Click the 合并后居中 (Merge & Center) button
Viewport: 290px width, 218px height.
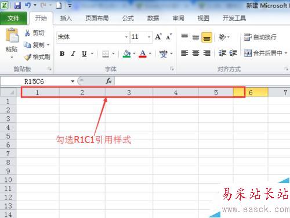point(263,53)
